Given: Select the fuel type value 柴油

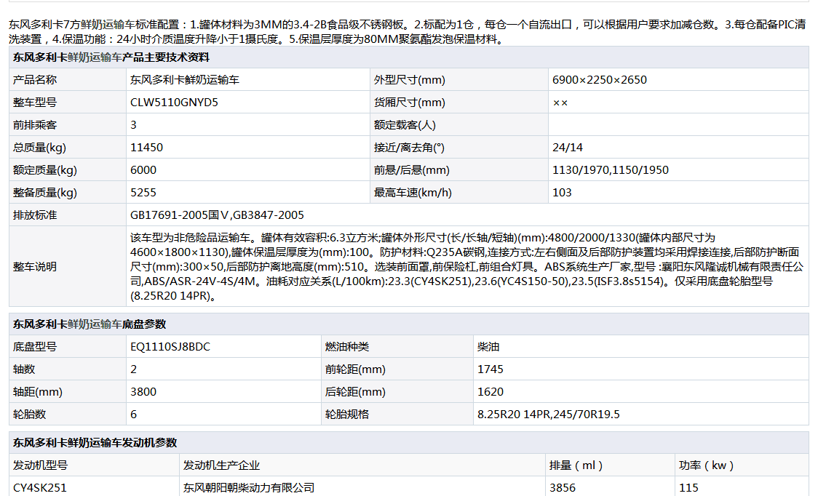Looking at the screenshot, I should point(488,346).
